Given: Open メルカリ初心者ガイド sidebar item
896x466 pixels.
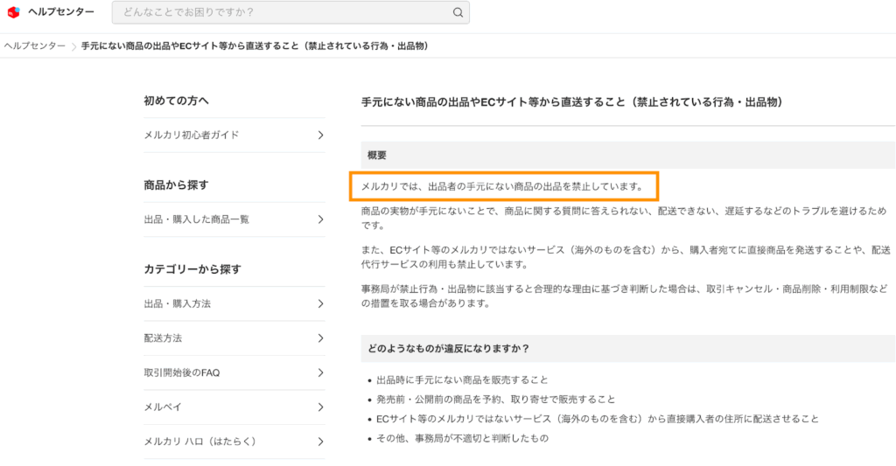Looking at the screenshot, I should click(x=192, y=135).
